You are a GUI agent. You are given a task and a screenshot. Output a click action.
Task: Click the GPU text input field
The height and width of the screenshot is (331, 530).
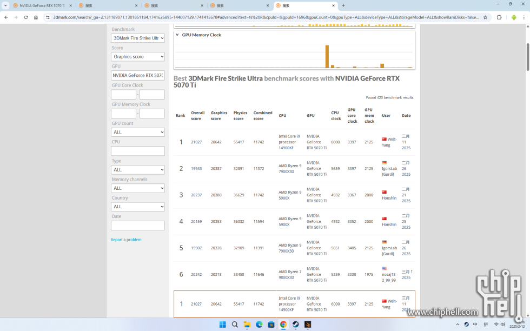(x=138, y=75)
